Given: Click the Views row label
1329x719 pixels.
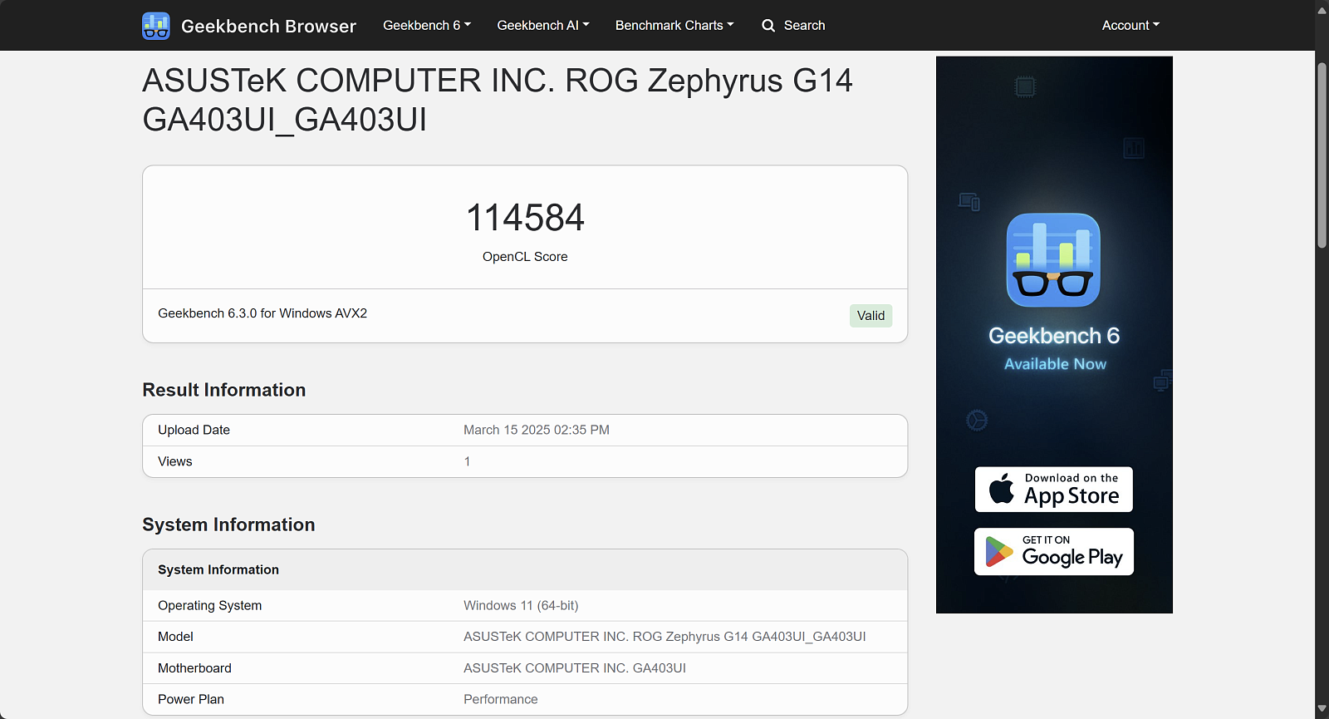Looking at the screenshot, I should 175,461.
